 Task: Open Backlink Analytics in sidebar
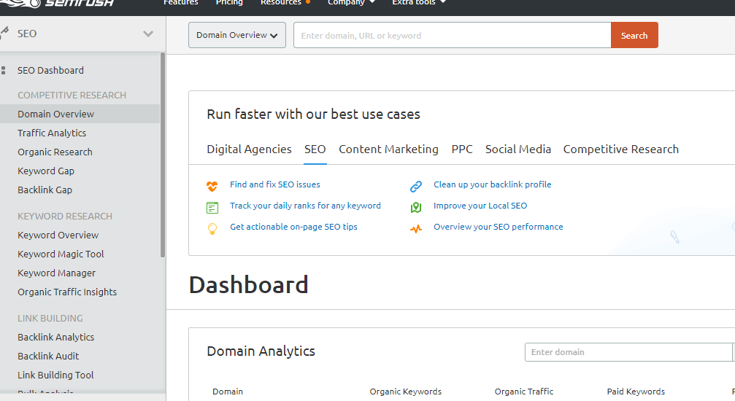pyautogui.click(x=55, y=338)
